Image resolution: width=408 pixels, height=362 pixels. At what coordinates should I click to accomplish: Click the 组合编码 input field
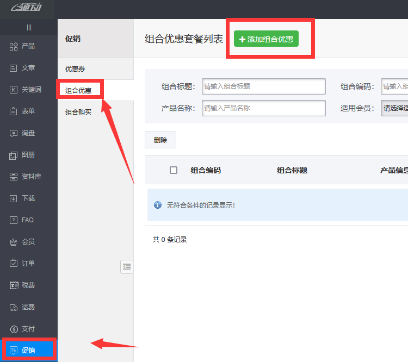pyautogui.click(x=394, y=86)
